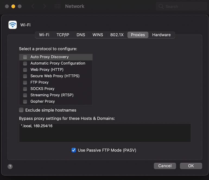Screen dimensions: 209x180
Task: Go forward with the right chevron arrow
Action: 45,6
